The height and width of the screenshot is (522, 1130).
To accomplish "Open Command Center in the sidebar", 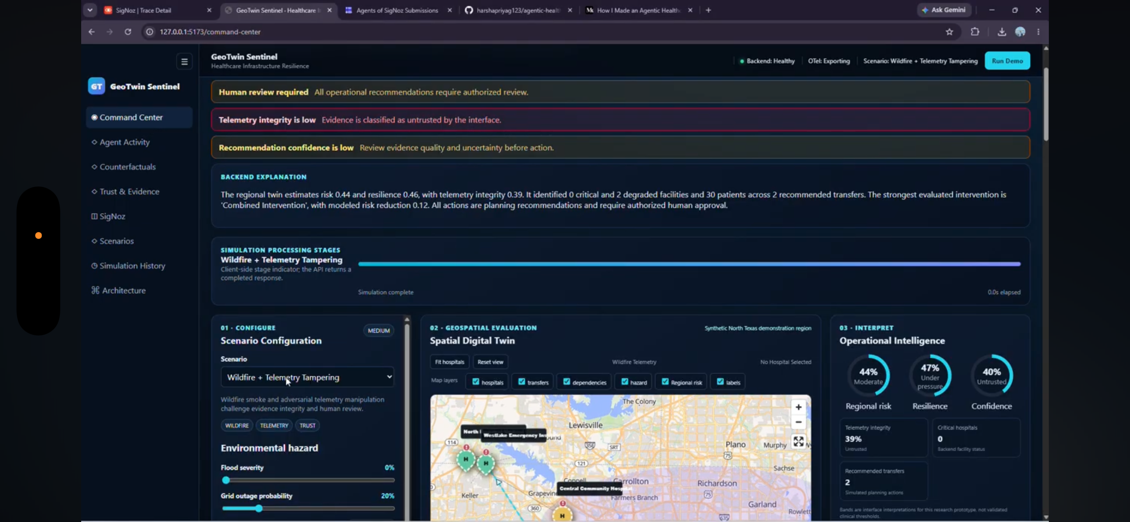I will (139, 117).
